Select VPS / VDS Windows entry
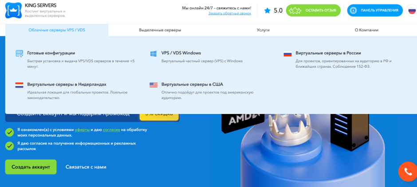This screenshot has width=417, height=187. tap(181, 53)
